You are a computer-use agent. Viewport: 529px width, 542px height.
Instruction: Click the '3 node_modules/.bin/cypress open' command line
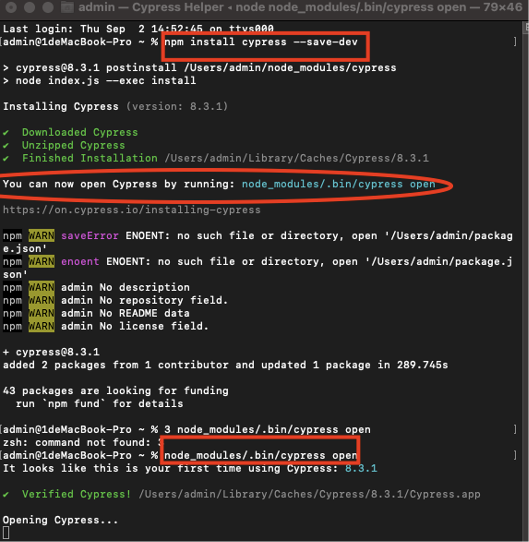[267, 430]
